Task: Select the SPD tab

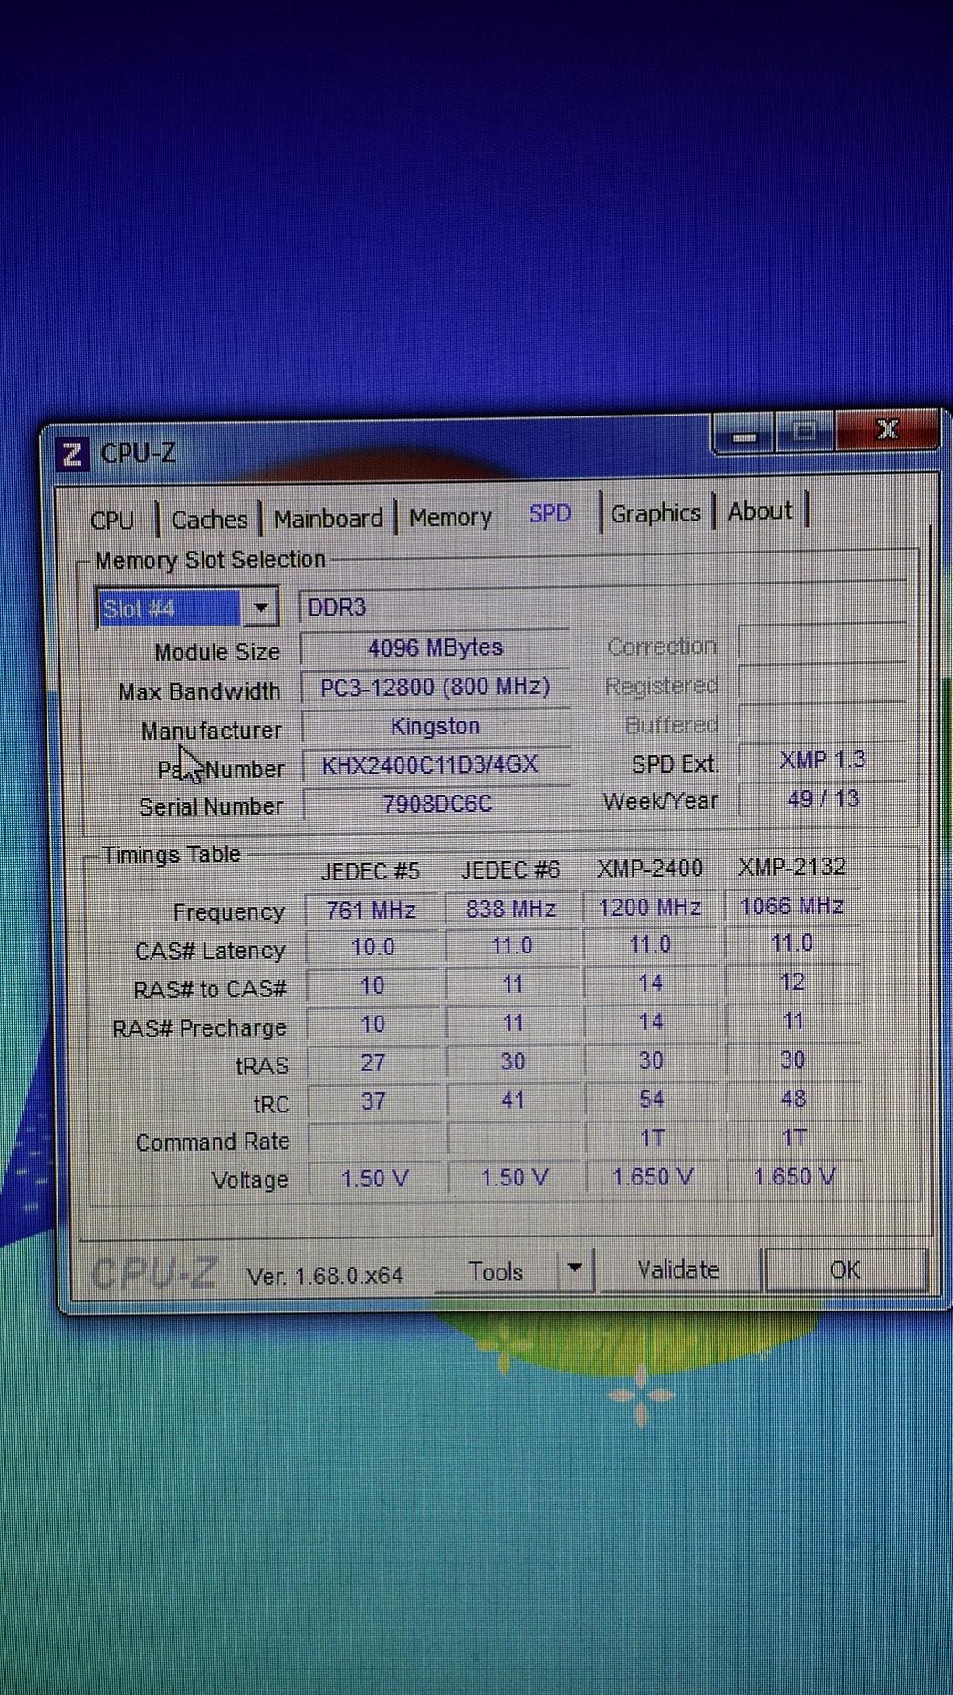Action: pyautogui.click(x=550, y=514)
